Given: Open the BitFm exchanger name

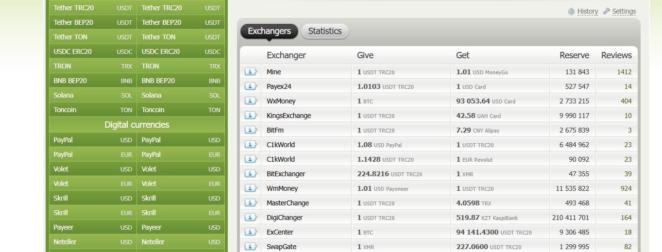Looking at the screenshot, I should (275, 130).
